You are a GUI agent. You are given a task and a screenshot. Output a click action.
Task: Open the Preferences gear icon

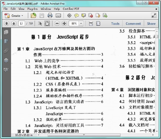click(x=69, y=16)
